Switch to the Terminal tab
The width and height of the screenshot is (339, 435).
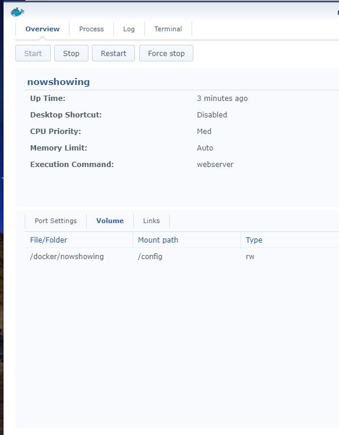[168, 29]
